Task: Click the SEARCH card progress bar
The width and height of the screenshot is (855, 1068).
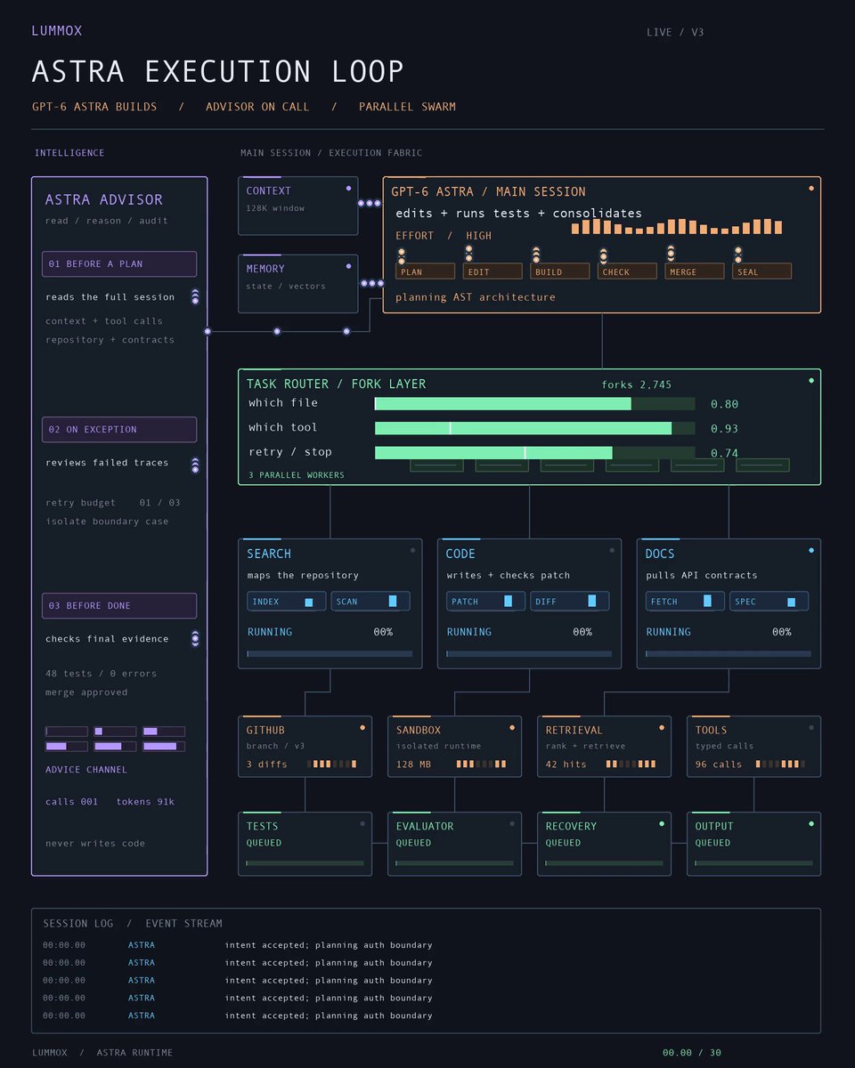Action: pyautogui.click(x=330, y=654)
